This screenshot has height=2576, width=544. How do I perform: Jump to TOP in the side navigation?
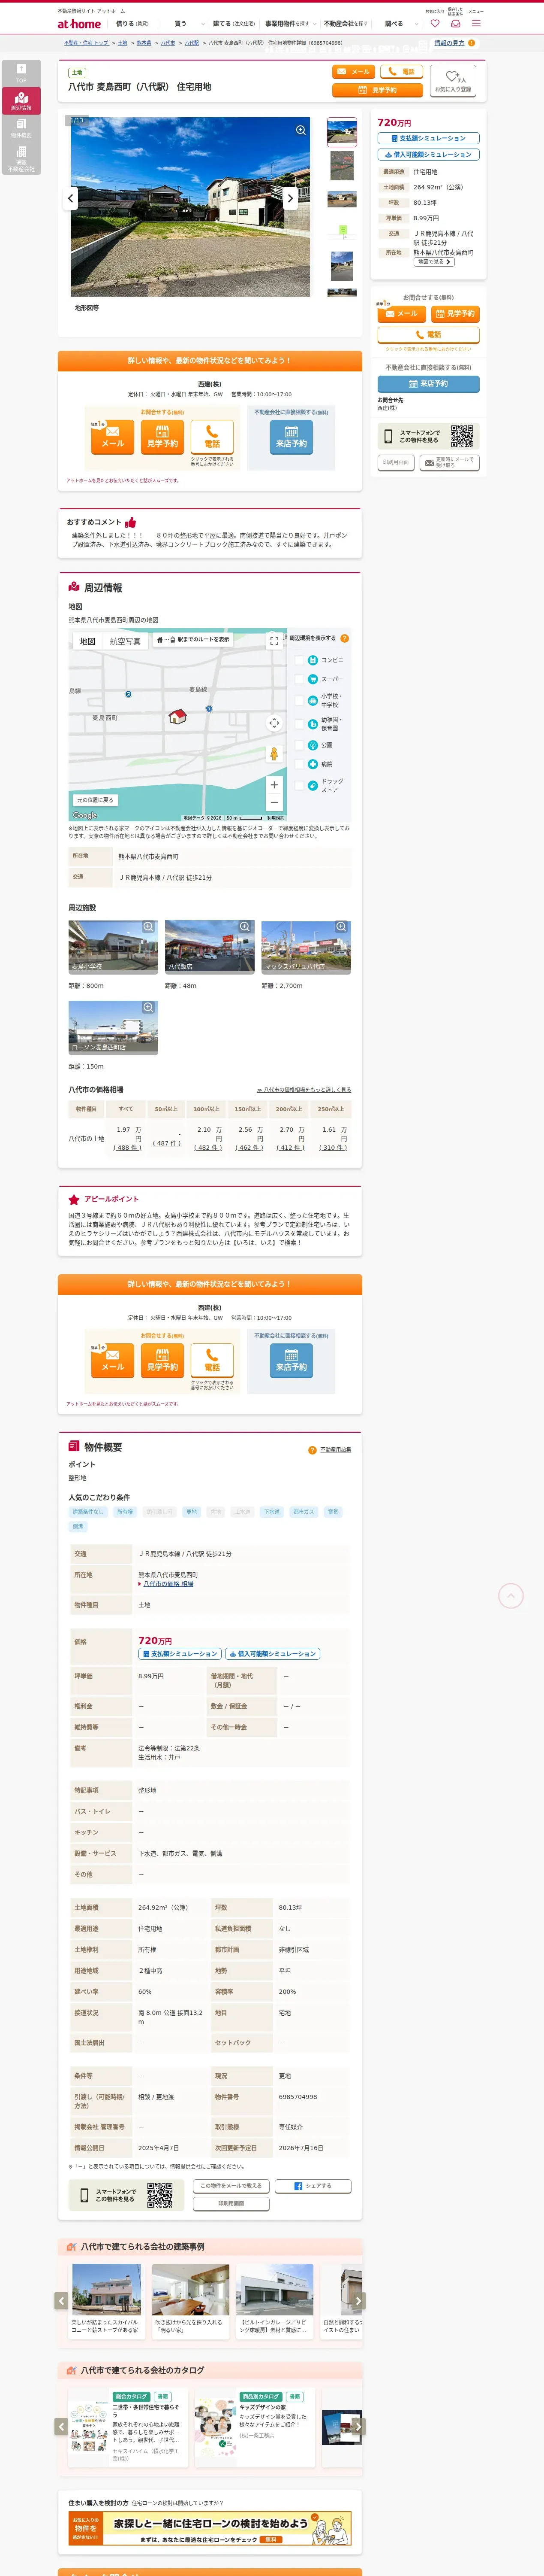pyautogui.click(x=21, y=73)
